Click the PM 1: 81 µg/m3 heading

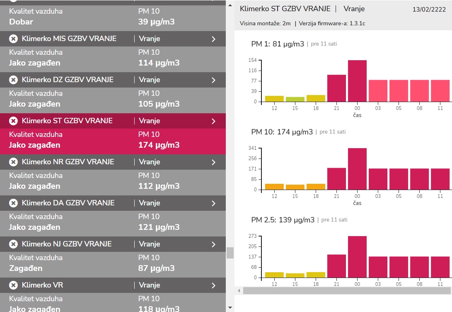278,44
